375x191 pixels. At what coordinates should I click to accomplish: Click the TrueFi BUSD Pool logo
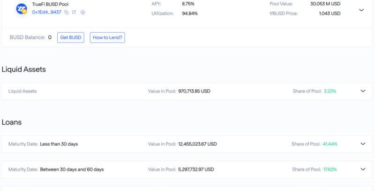coord(22,8)
